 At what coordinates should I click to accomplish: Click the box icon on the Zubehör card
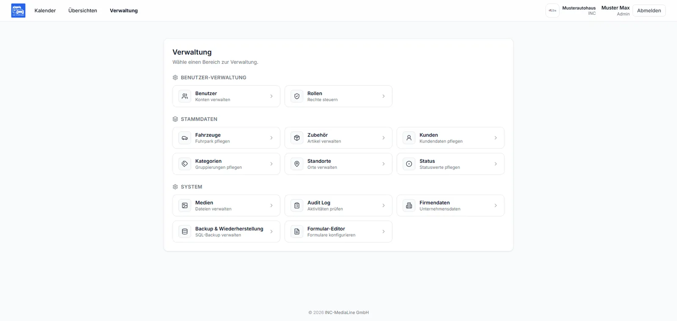(297, 138)
